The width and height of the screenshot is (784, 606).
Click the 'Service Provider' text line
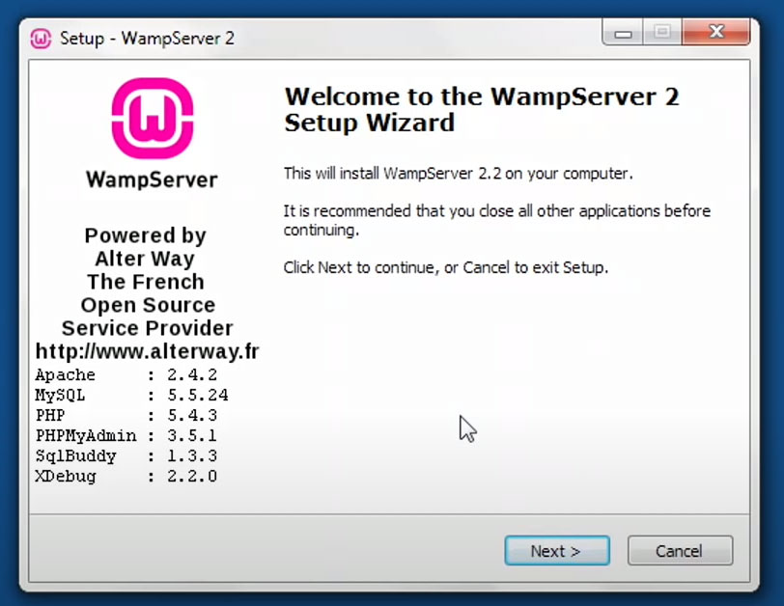tap(147, 328)
